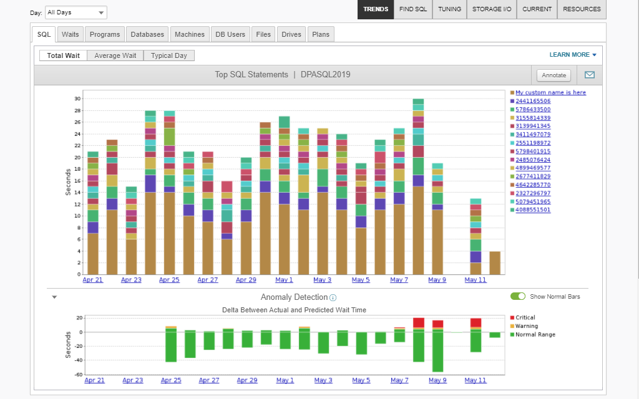Viewport: 639px width, 399px height.
Task: Click the color swatch beside 5786433500
Action: click(514, 109)
